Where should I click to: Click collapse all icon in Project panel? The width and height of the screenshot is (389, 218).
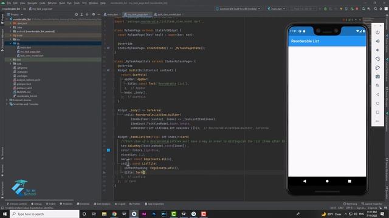coord(87,15)
